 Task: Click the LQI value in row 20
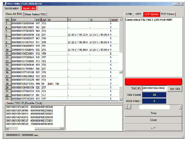point(44,87)
